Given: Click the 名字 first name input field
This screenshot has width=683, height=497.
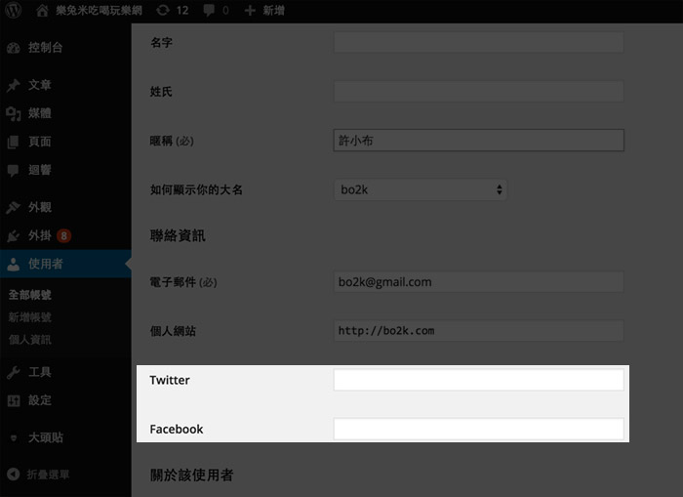Looking at the screenshot, I should [479, 42].
